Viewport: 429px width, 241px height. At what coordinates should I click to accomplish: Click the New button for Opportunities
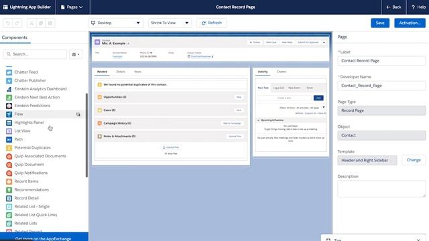[x=239, y=97]
